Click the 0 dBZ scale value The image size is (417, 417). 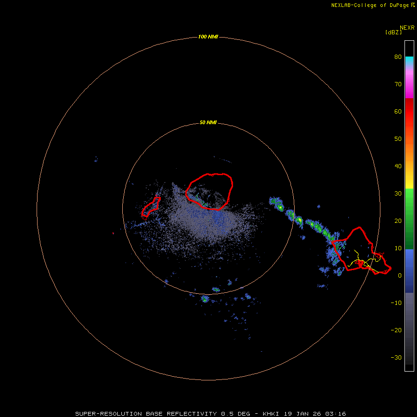(400, 276)
